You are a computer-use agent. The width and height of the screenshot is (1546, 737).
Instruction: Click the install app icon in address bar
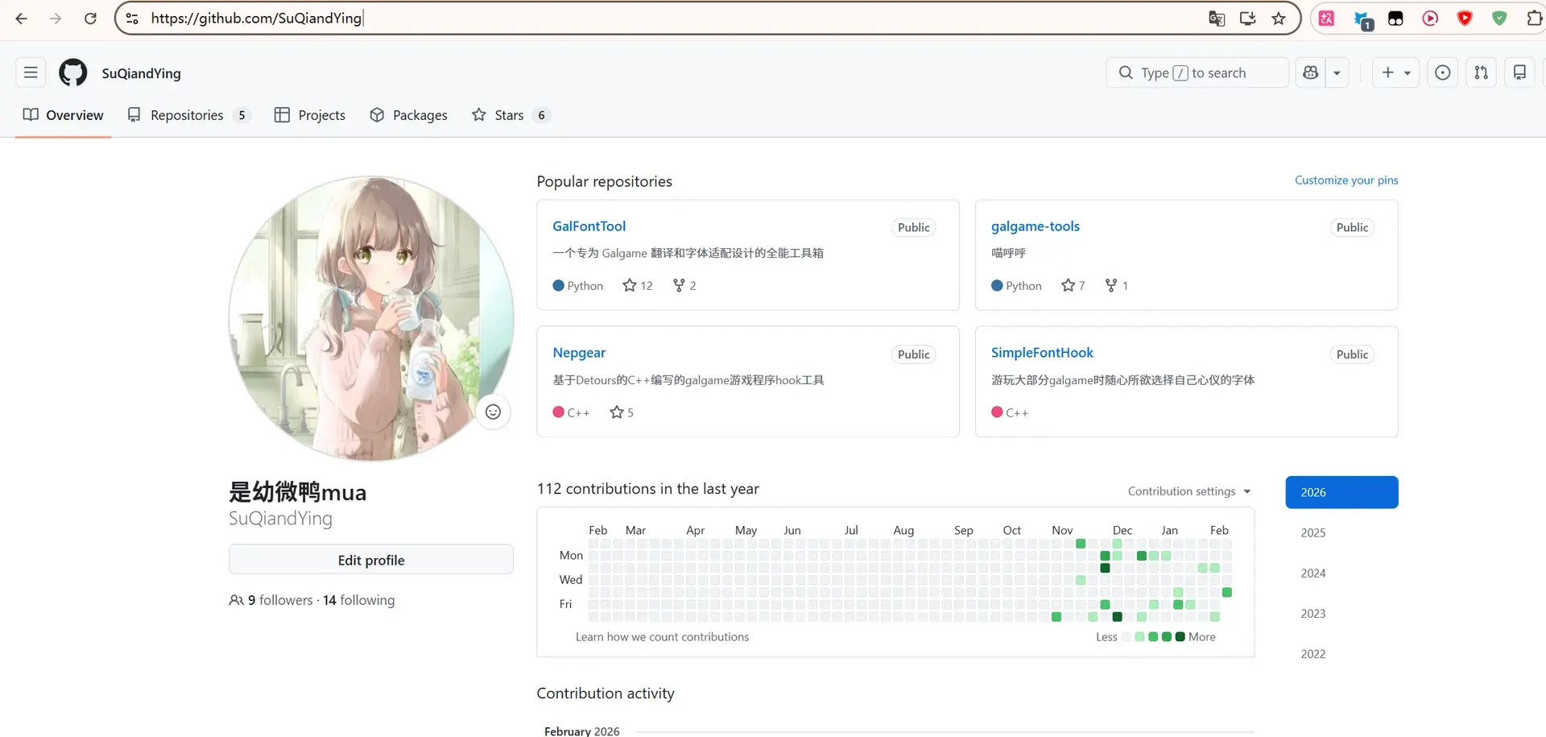[x=1247, y=19]
